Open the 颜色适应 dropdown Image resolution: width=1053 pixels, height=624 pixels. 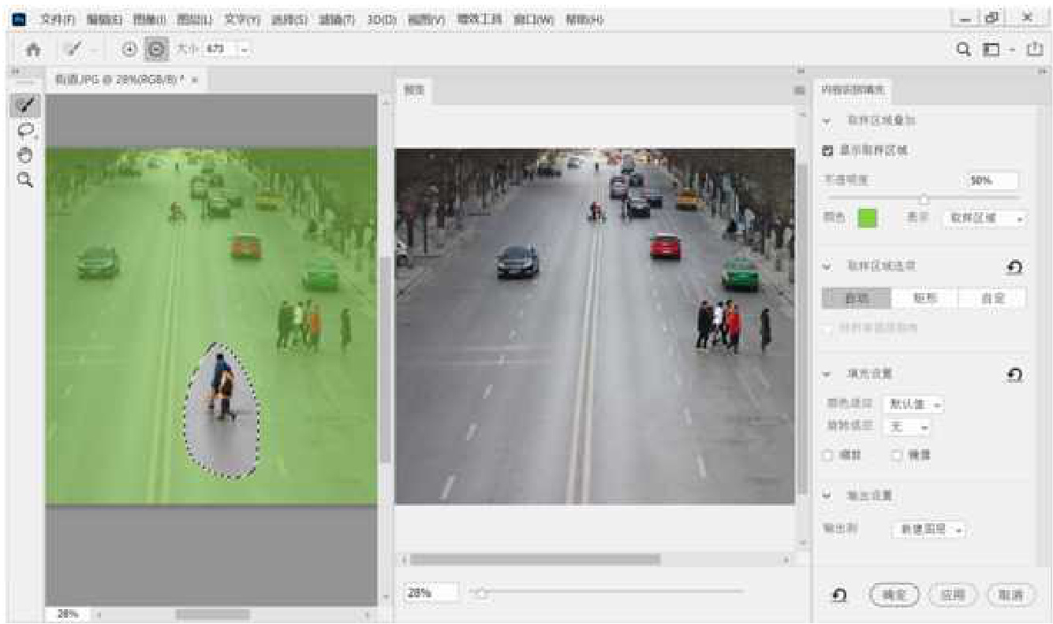point(913,404)
